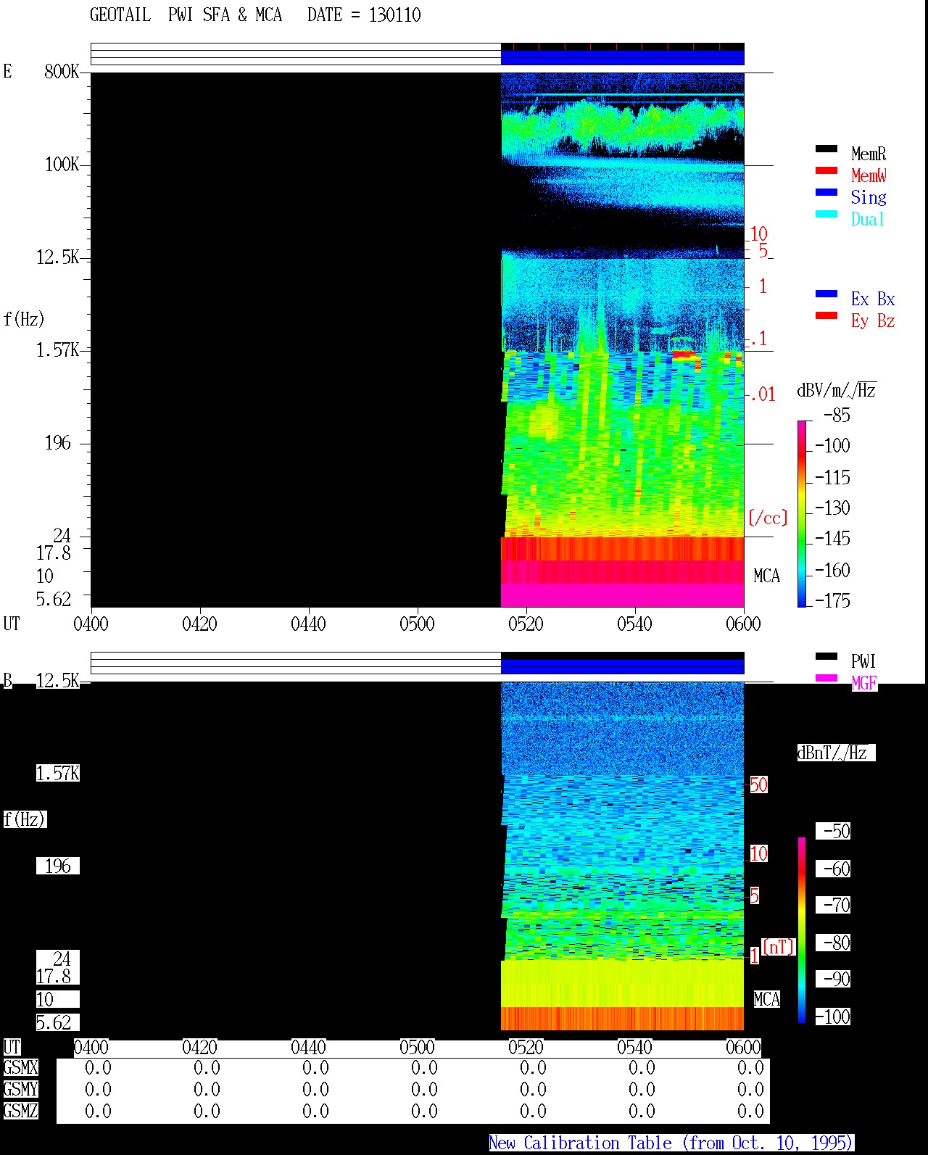Screen dimensions: 928x1155
Task: Click the MemR legend label
Action: click(869, 154)
